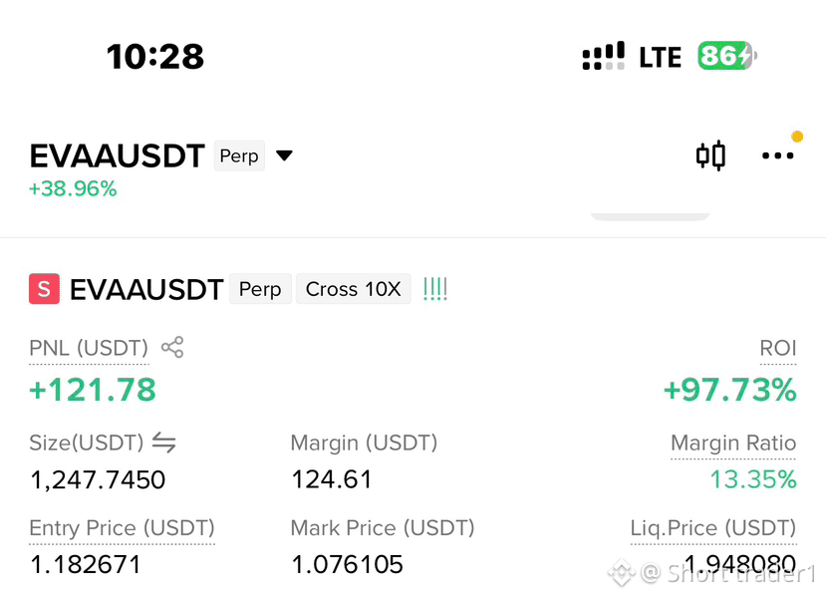Tap the orange notification dot
Screen dimensions: 826x598
pos(797,137)
